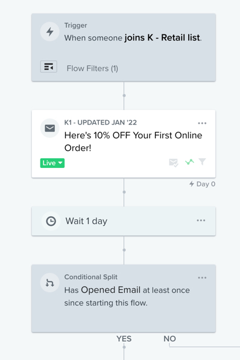Click the funnel filter icon on email card
240x360 pixels.
click(202, 162)
